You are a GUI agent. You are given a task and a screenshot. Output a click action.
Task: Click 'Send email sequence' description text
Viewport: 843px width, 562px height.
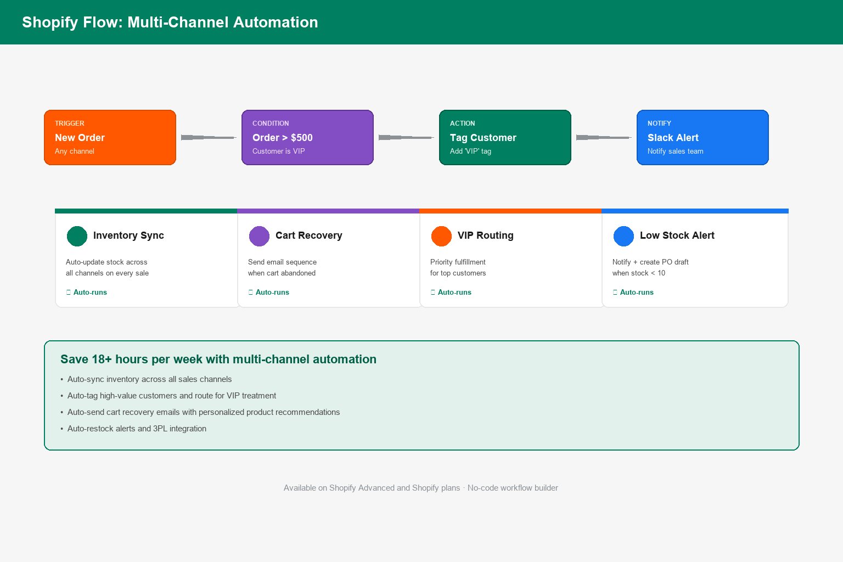click(282, 262)
